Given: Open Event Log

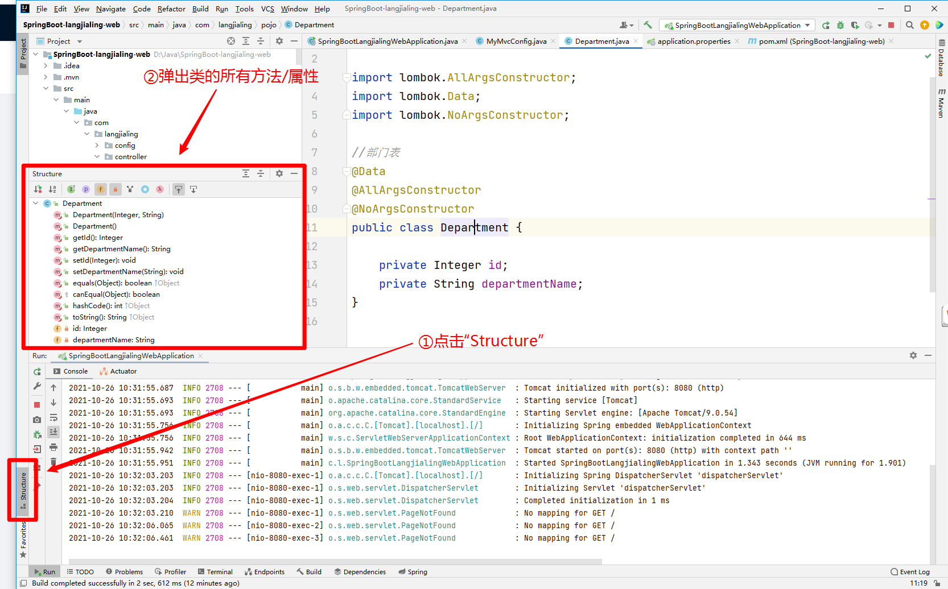Looking at the screenshot, I should 910,571.
